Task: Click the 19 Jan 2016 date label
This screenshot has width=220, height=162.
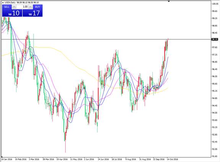Action: click(x=6, y=159)
